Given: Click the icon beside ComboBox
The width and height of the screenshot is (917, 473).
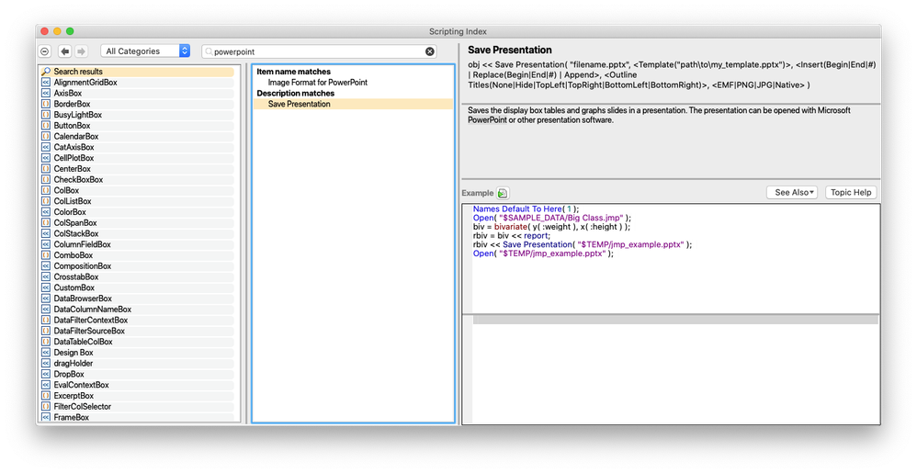Looking at the screenshot, I should coord(46,255).
